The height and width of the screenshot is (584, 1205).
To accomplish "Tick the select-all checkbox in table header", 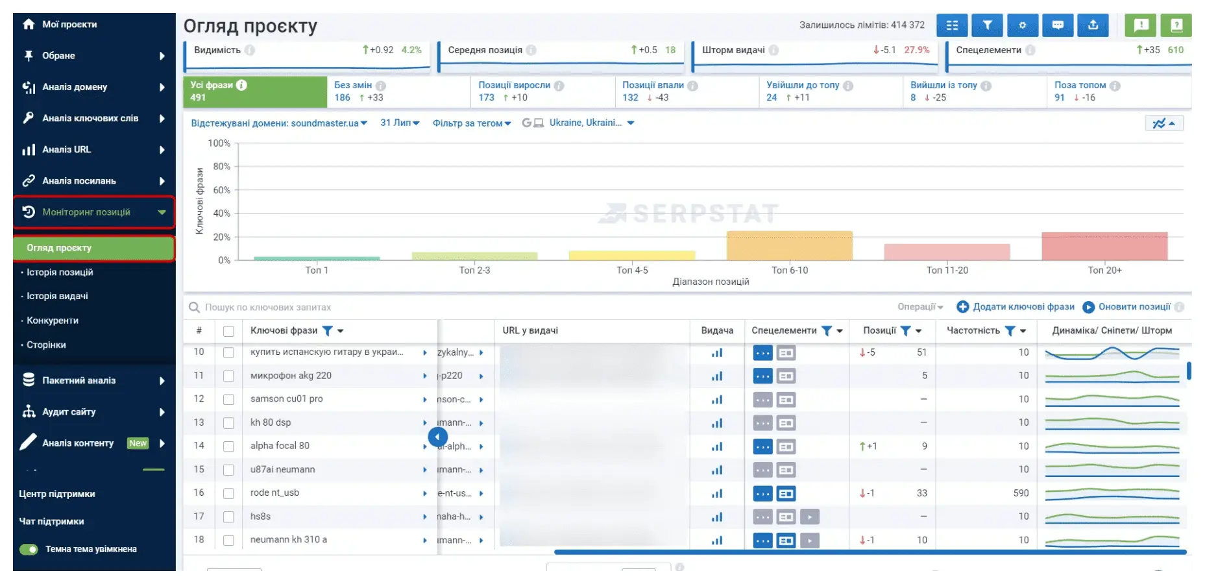I will [x=228, y=332].
